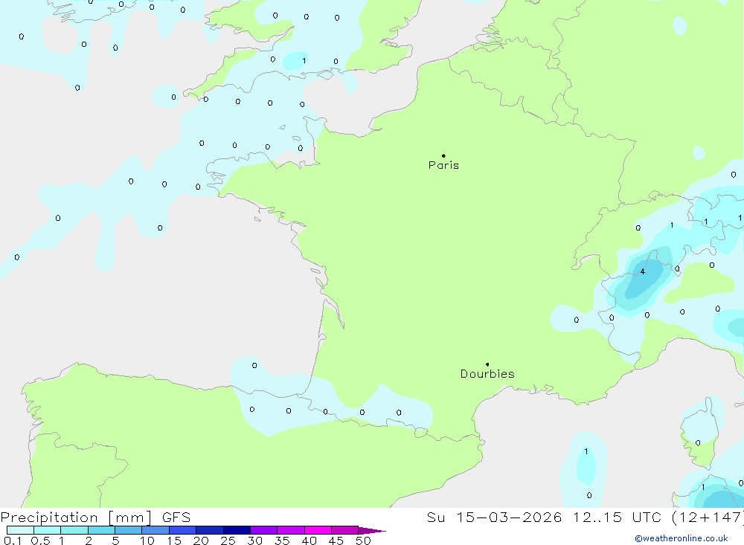Pick the 30–35 mm purple legend swatch

tap(264, 530)
